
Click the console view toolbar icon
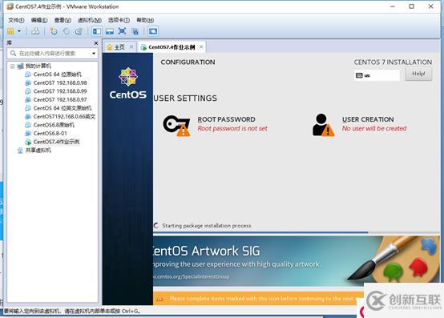tap(153, 31)
